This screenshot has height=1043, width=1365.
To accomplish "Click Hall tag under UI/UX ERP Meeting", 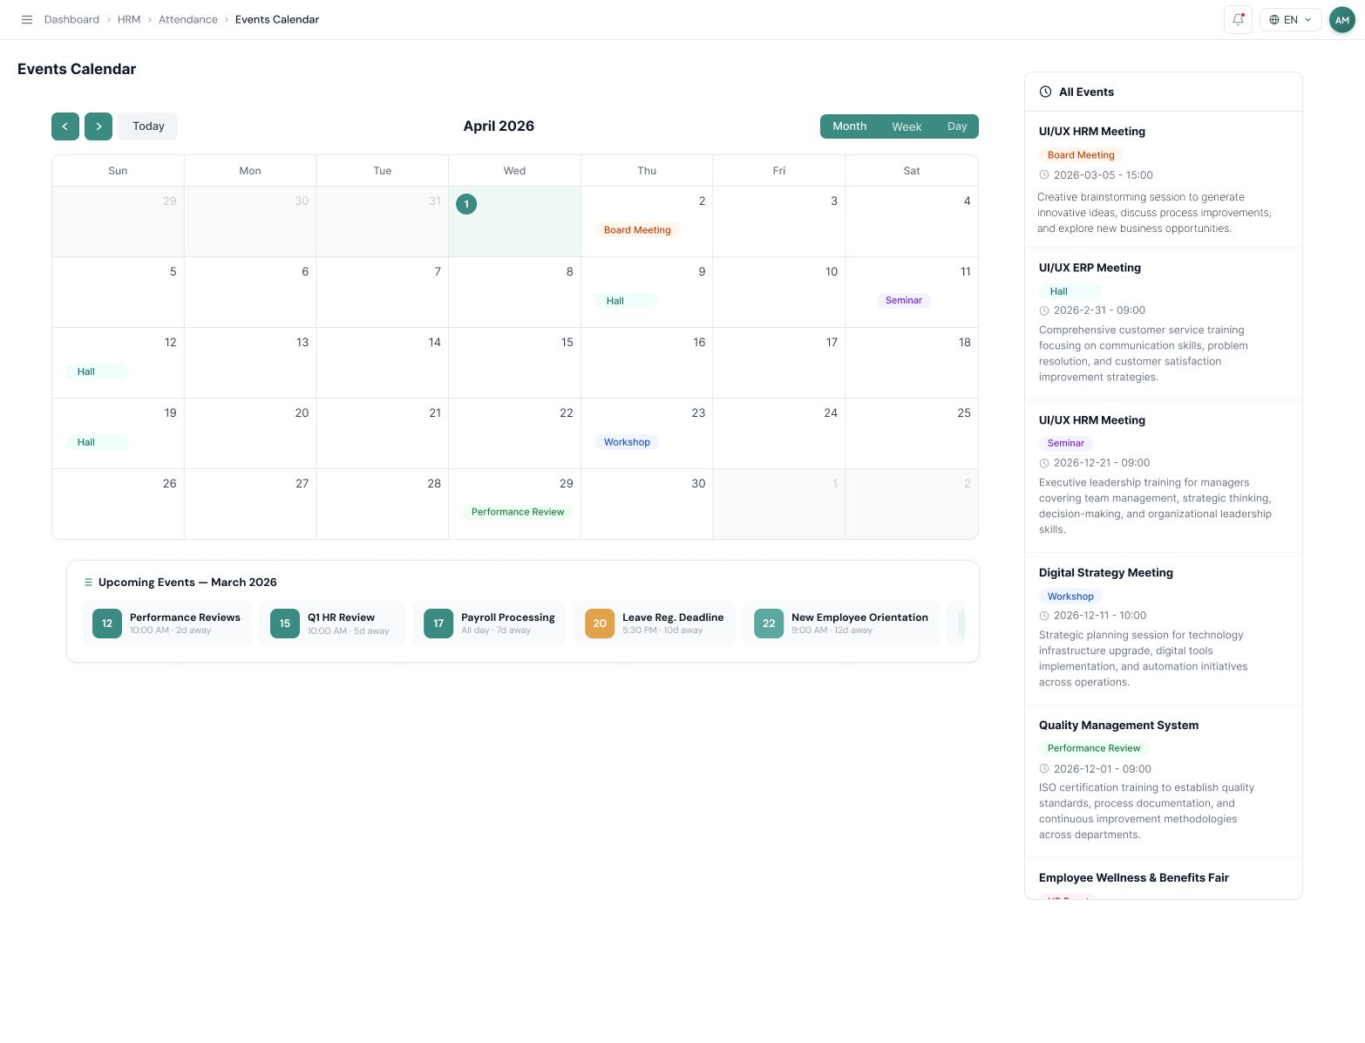I will (1070, 291).
